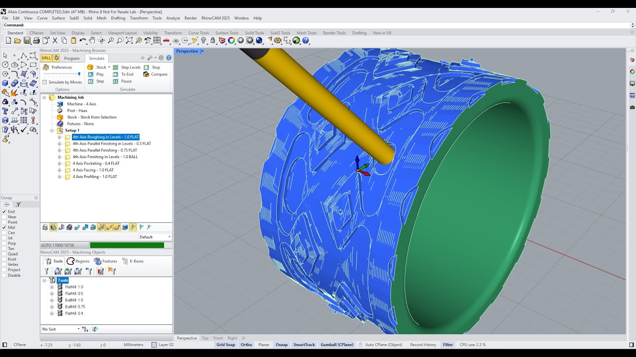The height and width of the screenshot is (357, 636).
Task: Toggle Grid Snap in status bar
Action: tap(226, 345)
